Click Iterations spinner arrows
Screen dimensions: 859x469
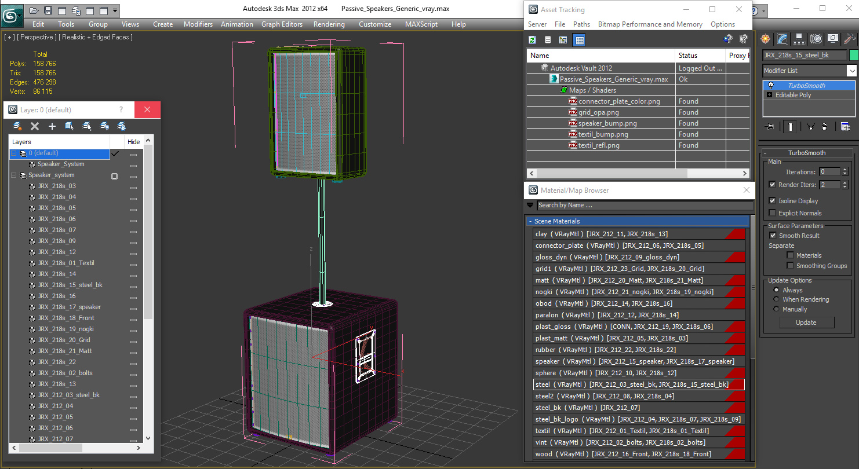point(844,172)
